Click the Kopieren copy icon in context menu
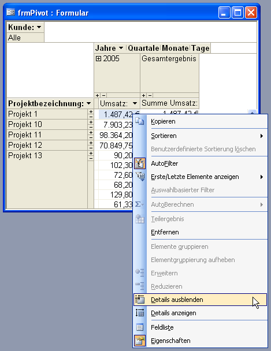271x351 pixels. [x=140, y=121]
